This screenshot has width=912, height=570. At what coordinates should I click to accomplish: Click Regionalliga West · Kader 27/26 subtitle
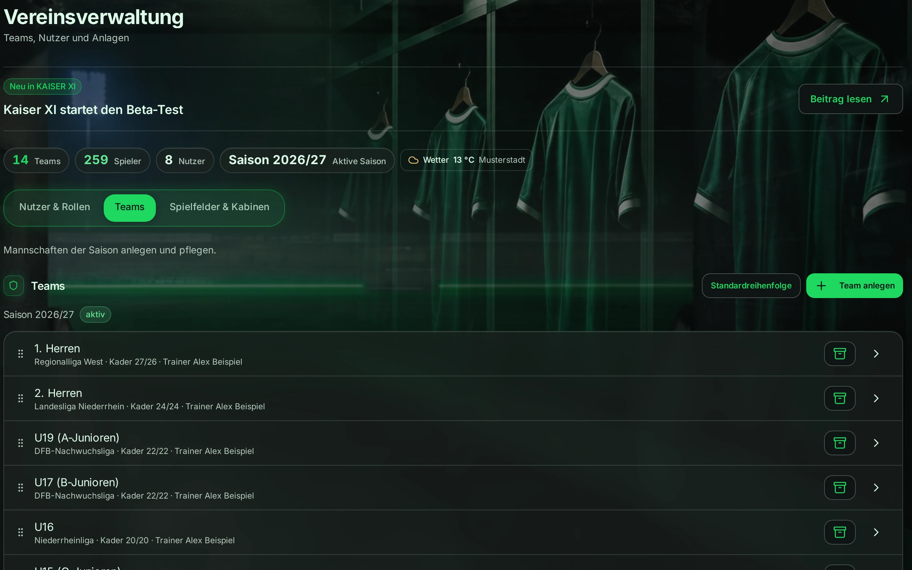pos(95,362)
